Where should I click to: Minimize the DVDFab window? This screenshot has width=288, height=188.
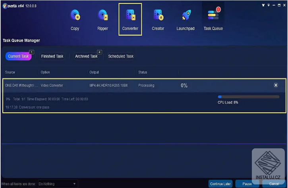click(x=274, y=5)
